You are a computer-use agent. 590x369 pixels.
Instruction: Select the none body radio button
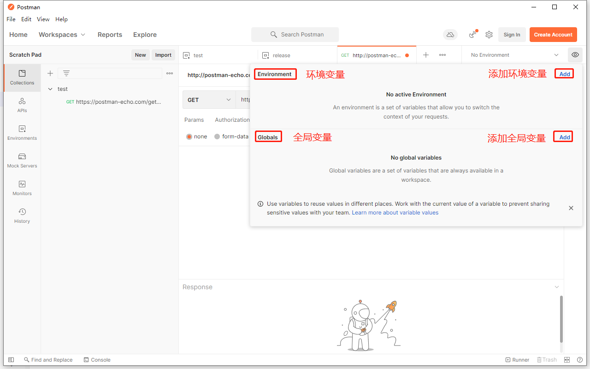(189, 137)
